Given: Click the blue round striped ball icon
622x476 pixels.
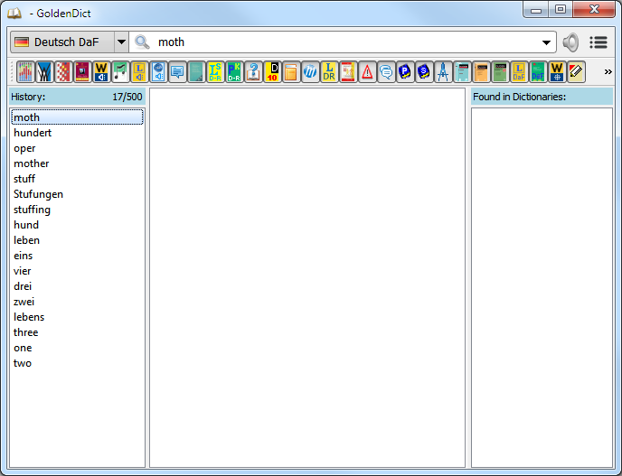Looking at the screenshot, I should 310,71.
